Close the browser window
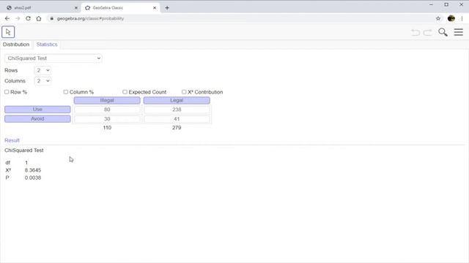This screenshot has width=469, height=263. pyautogui.click(x=461, y=4)
